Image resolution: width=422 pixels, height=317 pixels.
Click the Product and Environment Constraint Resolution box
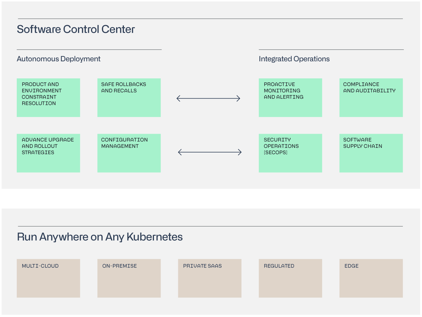coord(48,98)
